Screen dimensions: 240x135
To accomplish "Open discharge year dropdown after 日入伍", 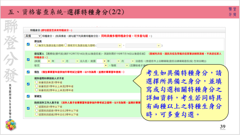I will click(x=101, y=61).
